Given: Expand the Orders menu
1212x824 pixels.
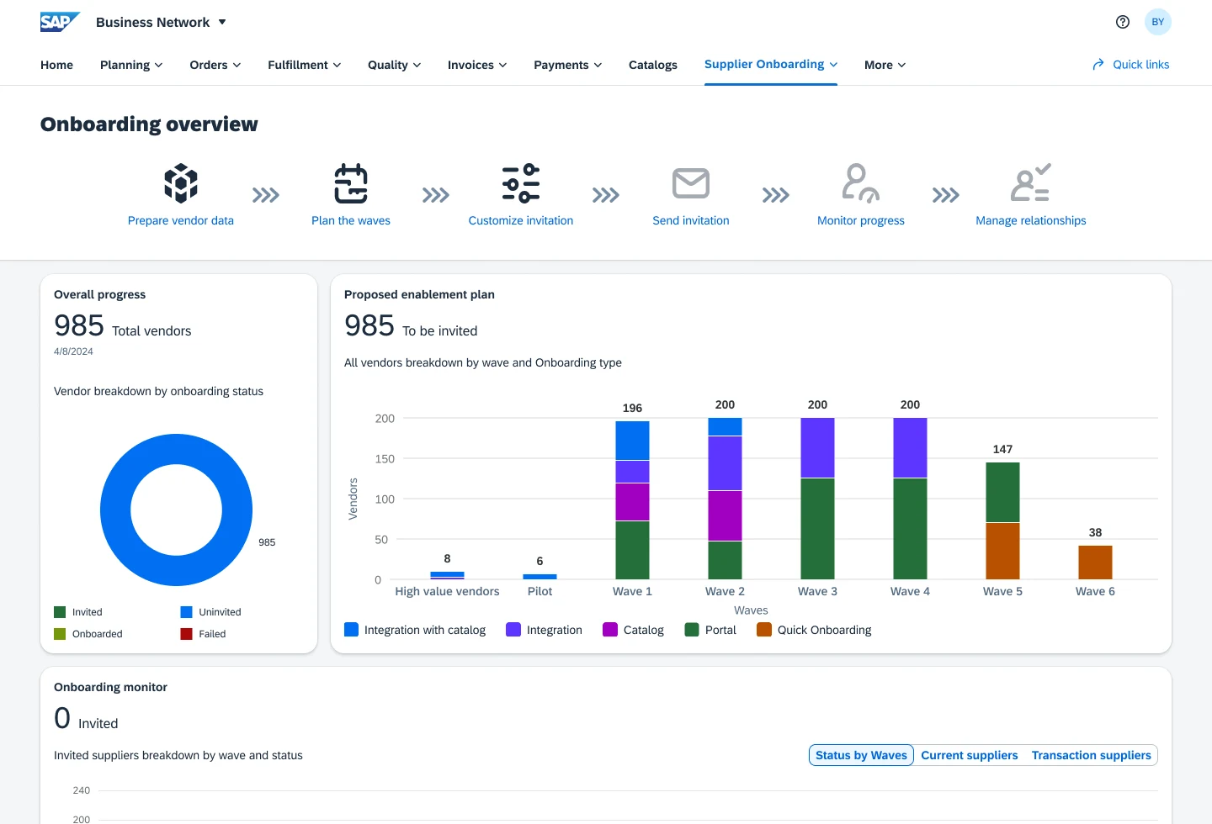Looking at the screenshot, I should 215,65.
